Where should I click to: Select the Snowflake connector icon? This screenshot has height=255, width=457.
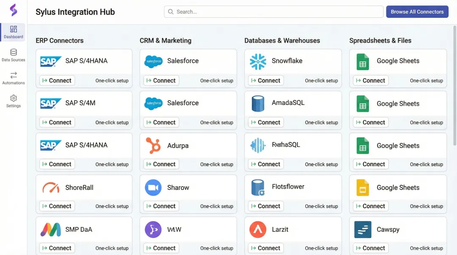point(258,61)
